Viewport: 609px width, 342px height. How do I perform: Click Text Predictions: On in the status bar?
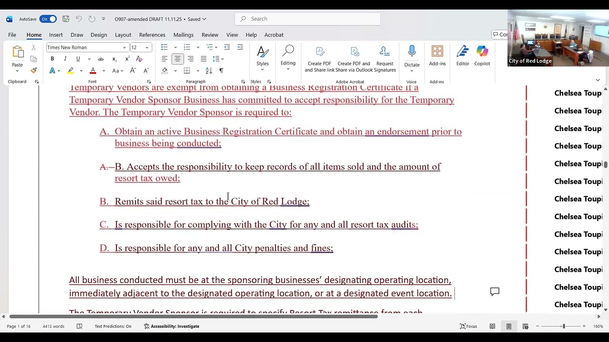pyautogui.click(x=113, y=326)
